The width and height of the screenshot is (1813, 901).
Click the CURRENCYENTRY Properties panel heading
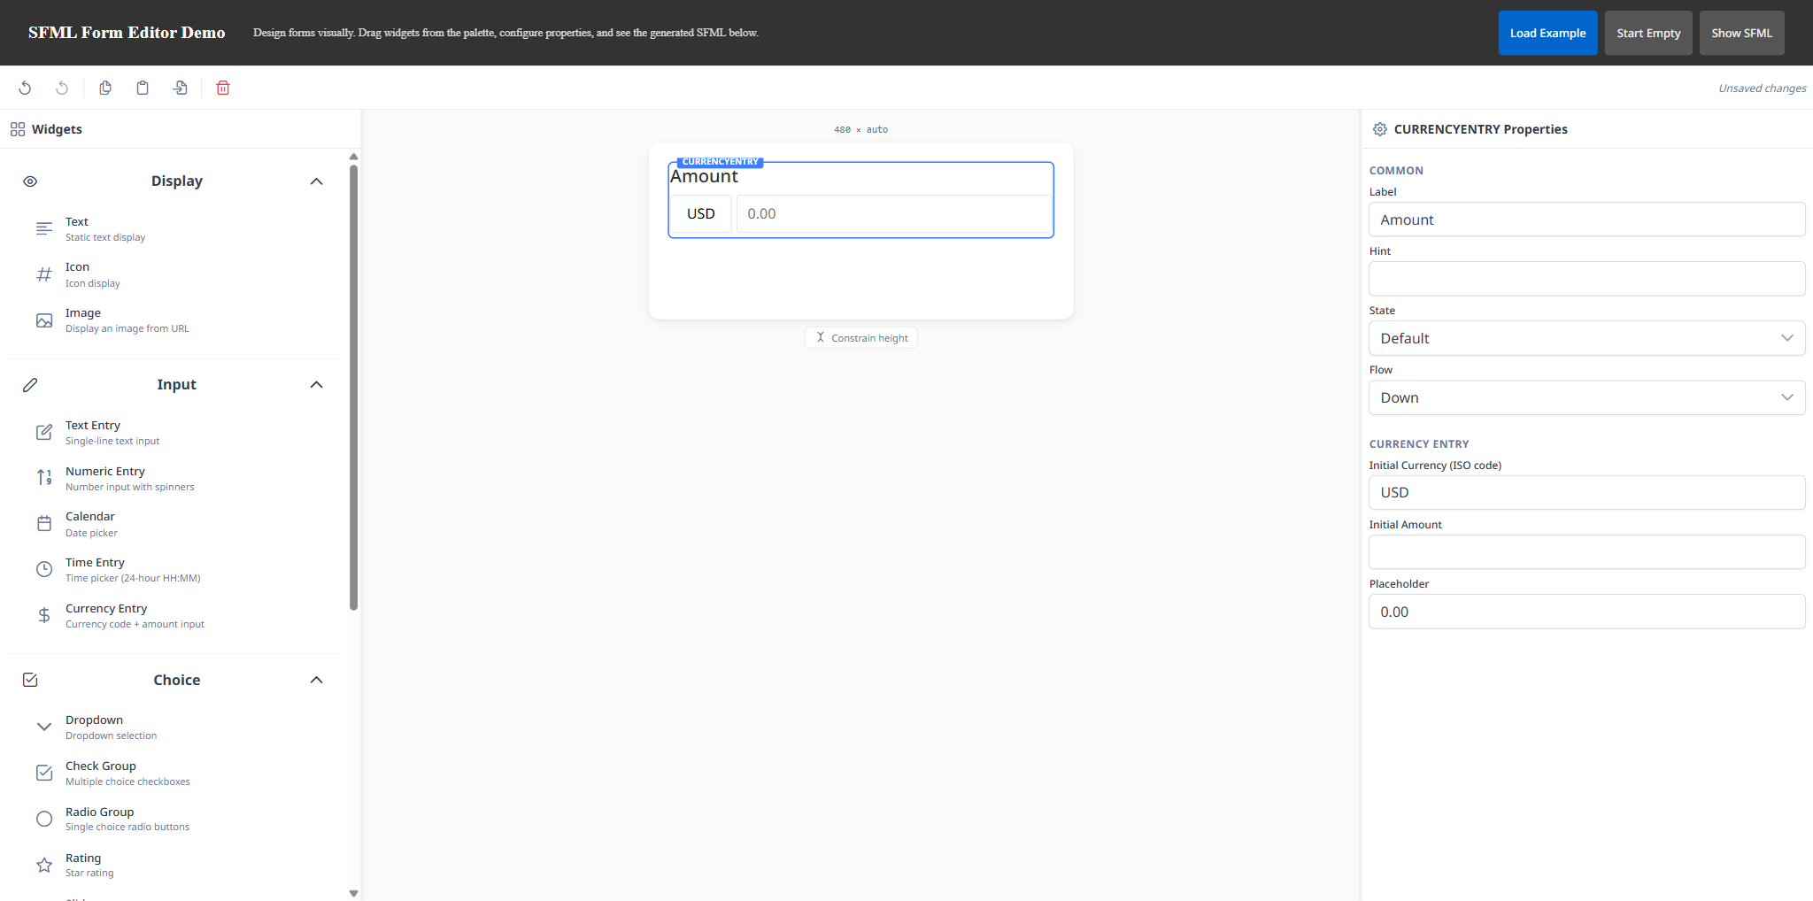click(x=1480, y=129)
